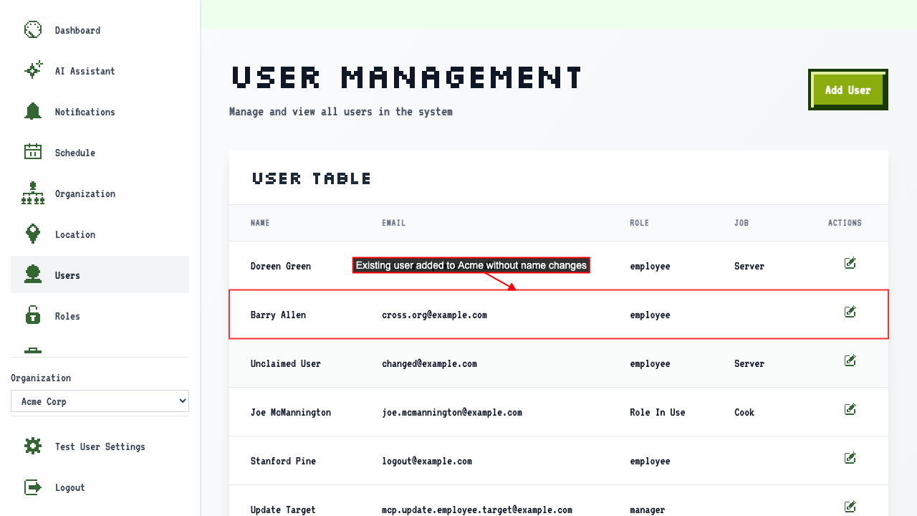Click the Users person icon
Viewport: 917px width, 516px height.
click(33, 275)
